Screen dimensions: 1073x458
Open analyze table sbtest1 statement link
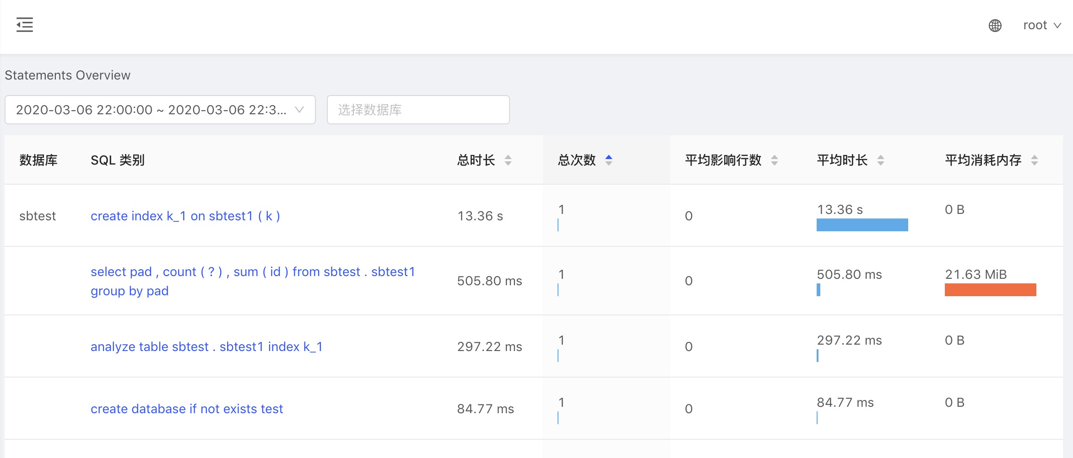[206, 347]
